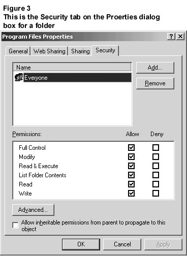Click the question mark help button
Screen dimensions: 187x256
tap(171, 37)
